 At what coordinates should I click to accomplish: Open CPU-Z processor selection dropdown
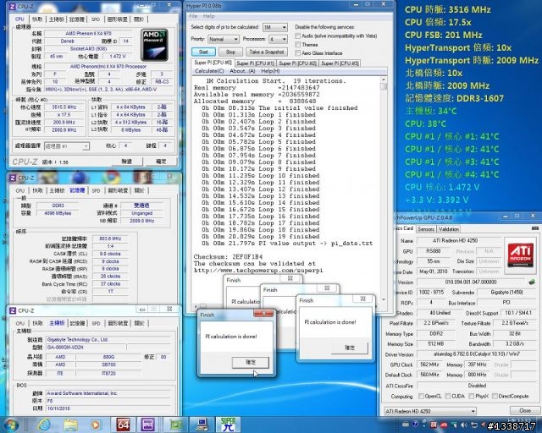67,146
